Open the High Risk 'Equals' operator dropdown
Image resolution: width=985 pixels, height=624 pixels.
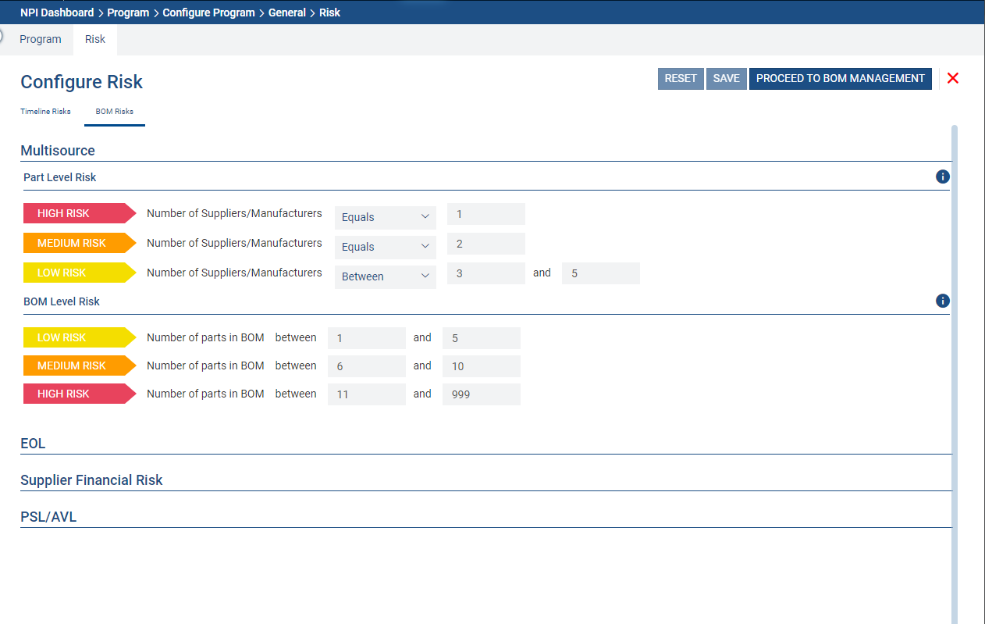pos(386,217)
